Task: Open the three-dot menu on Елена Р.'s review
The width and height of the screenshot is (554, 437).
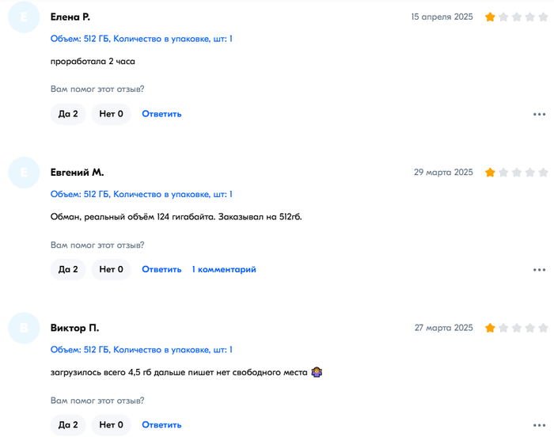Action: click(539, 115)
